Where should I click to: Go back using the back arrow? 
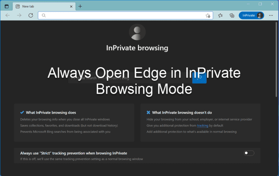click(x=8, y=16)
